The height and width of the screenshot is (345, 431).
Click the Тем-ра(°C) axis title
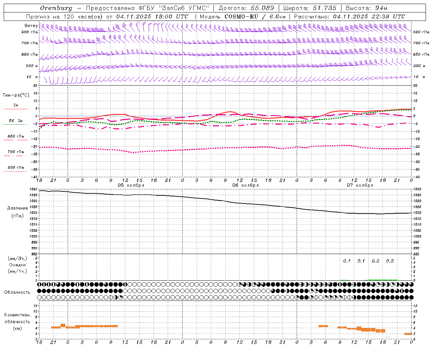click(16, 95)
